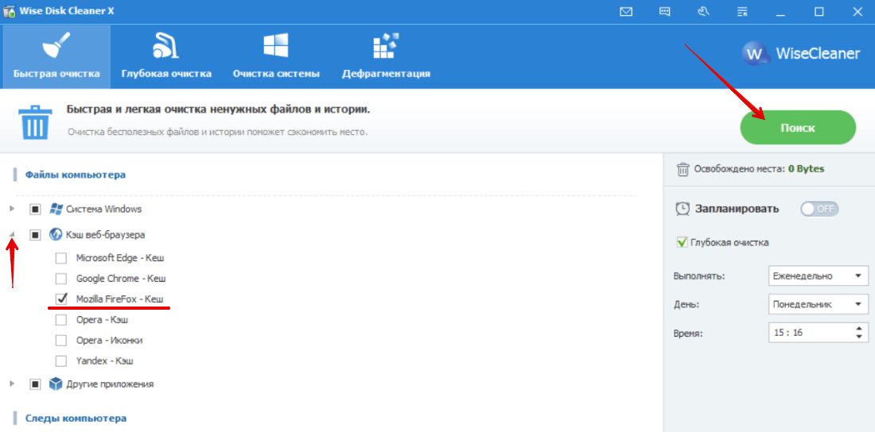Viewport: 875px width, 432px height.
Task: Toggle the Другие приложения checkbox
Action: (35, 384)
